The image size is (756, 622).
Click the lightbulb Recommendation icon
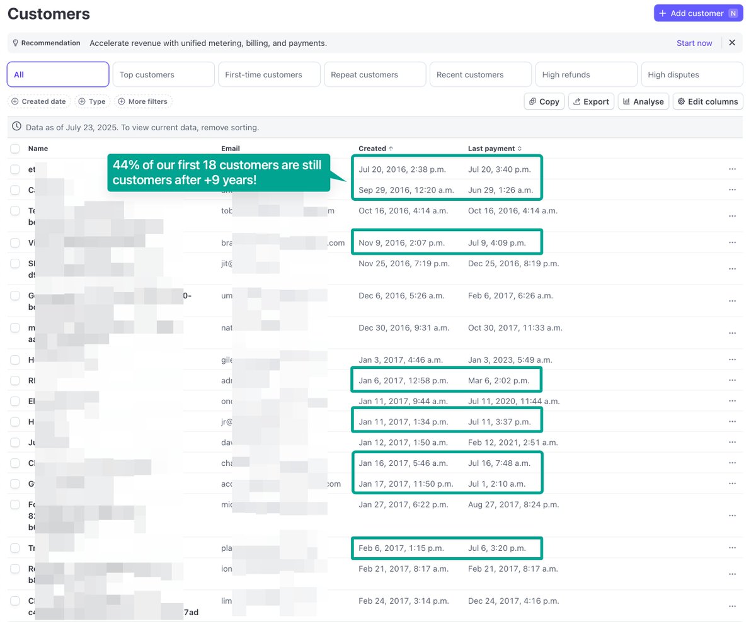[15, 43]
